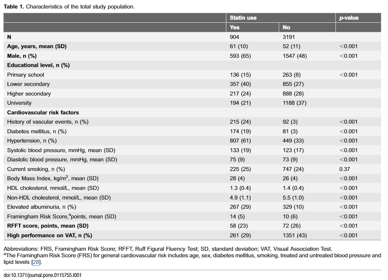The image size is (388, 280).
Task: Select the University row label
Action: coord(19,103)
